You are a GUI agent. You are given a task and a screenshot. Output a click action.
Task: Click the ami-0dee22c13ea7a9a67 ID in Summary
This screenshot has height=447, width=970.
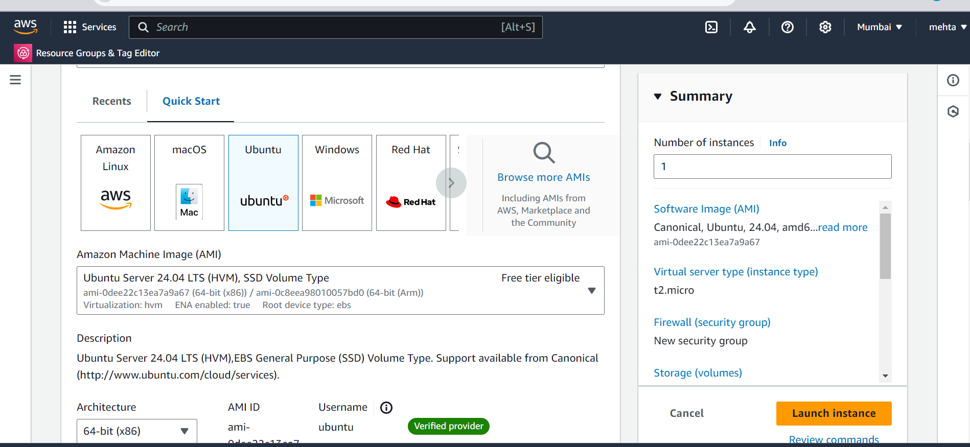click(x=706, y=242)
